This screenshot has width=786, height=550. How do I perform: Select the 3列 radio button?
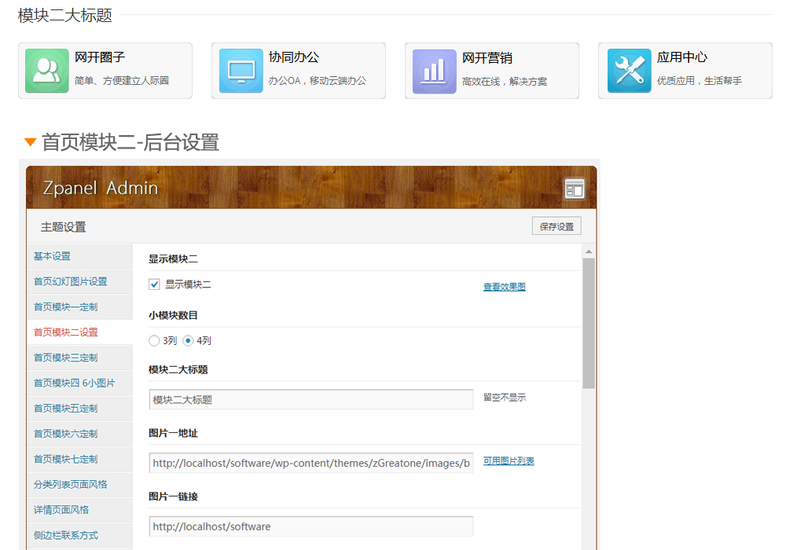click(154, 341)
